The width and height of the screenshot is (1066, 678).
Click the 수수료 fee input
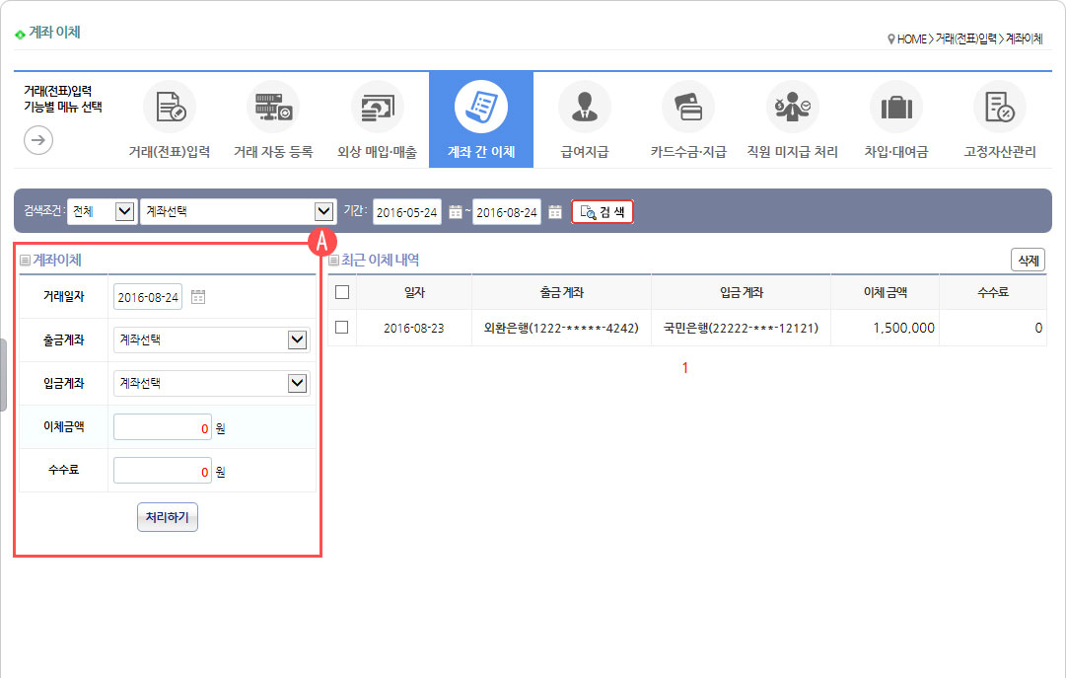click(163, 471)
